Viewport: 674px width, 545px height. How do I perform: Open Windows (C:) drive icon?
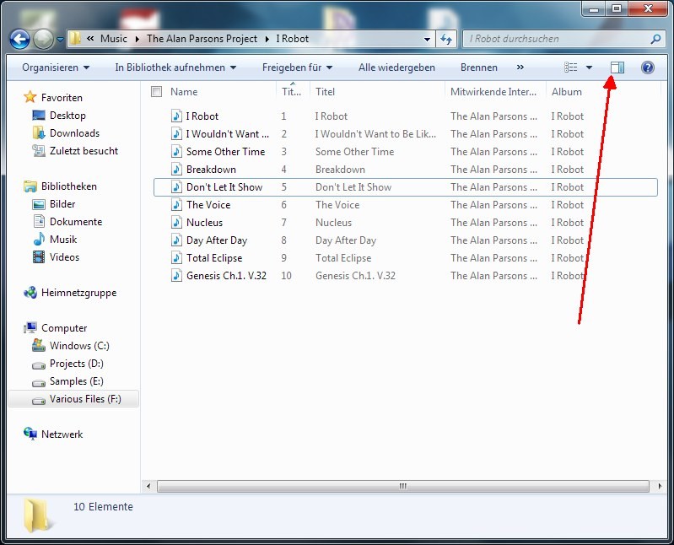39,345
